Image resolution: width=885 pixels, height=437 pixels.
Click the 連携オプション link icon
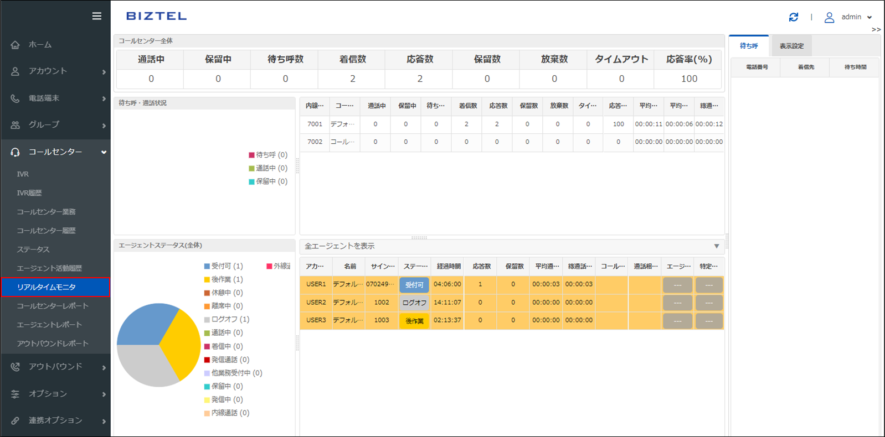click(x=15, y=420)
